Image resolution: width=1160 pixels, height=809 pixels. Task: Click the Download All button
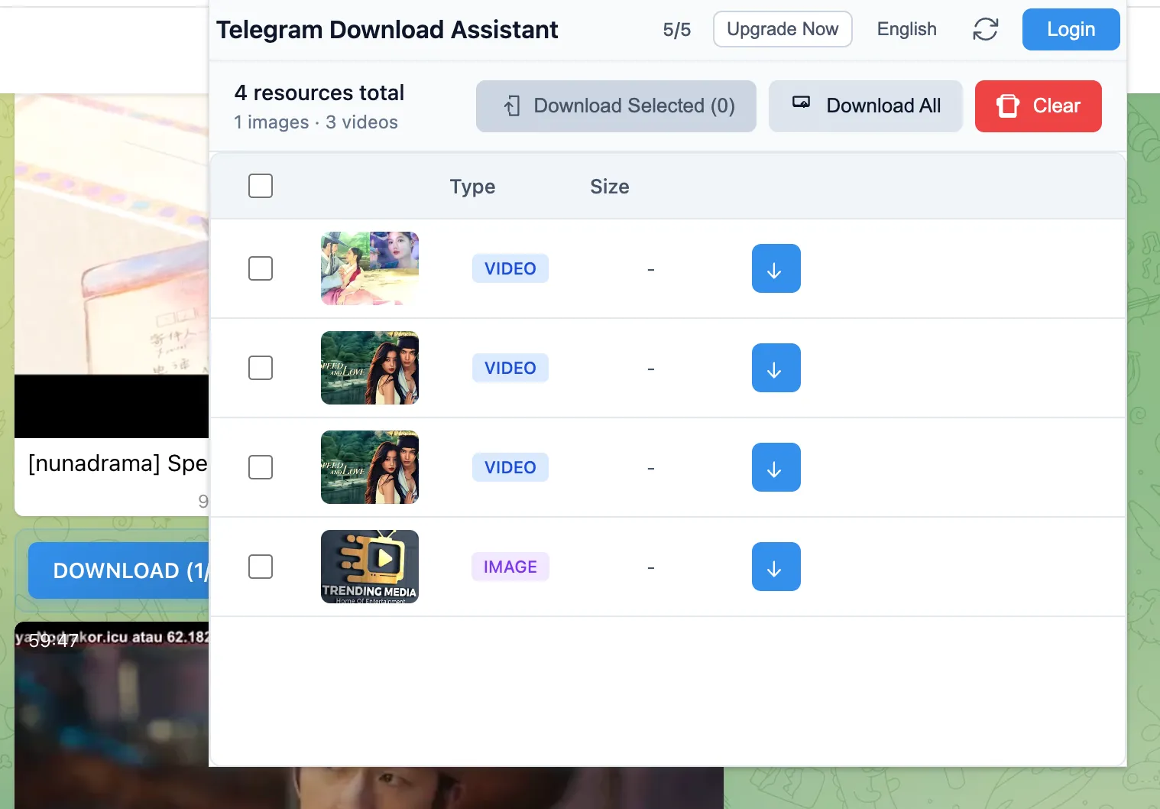[x=865, y=106]
